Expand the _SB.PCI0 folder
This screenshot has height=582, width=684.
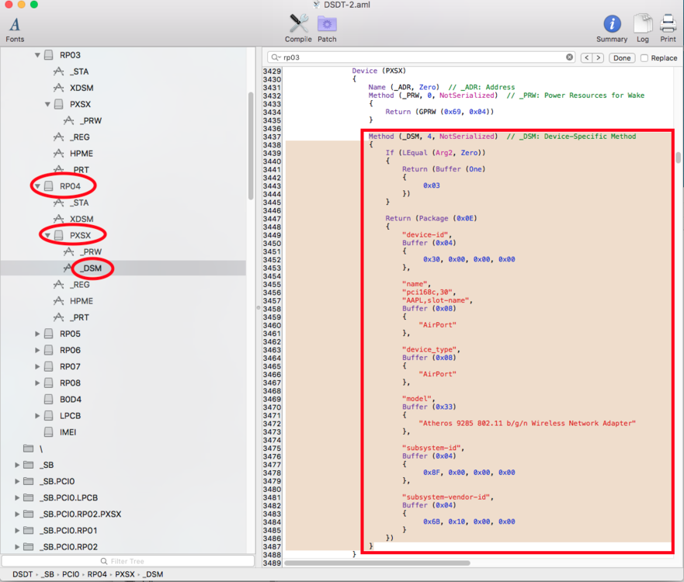pyautogui.click(x=17, y=481)
